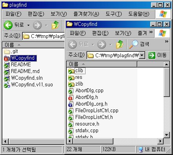Select the FileDropListCtrl.h file icon

pyautogui.click(x=71, y=117)
